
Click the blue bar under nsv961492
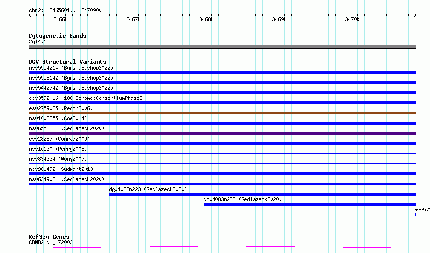click(222, 174)
